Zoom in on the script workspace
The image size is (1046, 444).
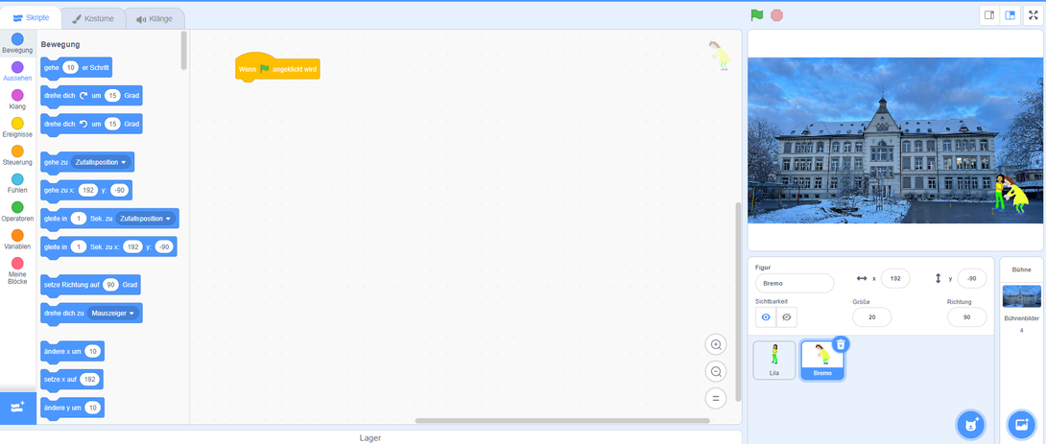[716, 344]
